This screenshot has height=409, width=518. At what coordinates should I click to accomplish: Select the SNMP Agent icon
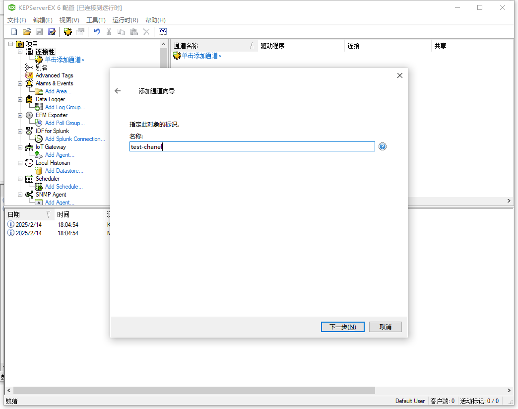(x=29, y=194)
